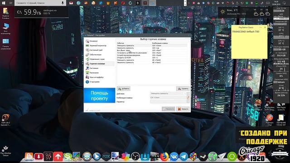This screenshot has height=163, width=290.
Task: Click the Удалить hotkey button
Action: click(183, 89)
